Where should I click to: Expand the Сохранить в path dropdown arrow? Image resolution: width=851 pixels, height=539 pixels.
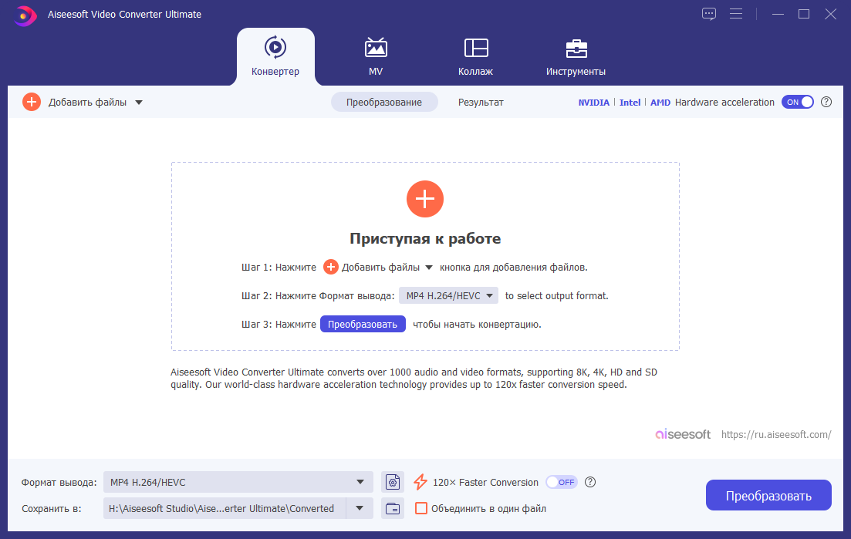tap(360, 509)
